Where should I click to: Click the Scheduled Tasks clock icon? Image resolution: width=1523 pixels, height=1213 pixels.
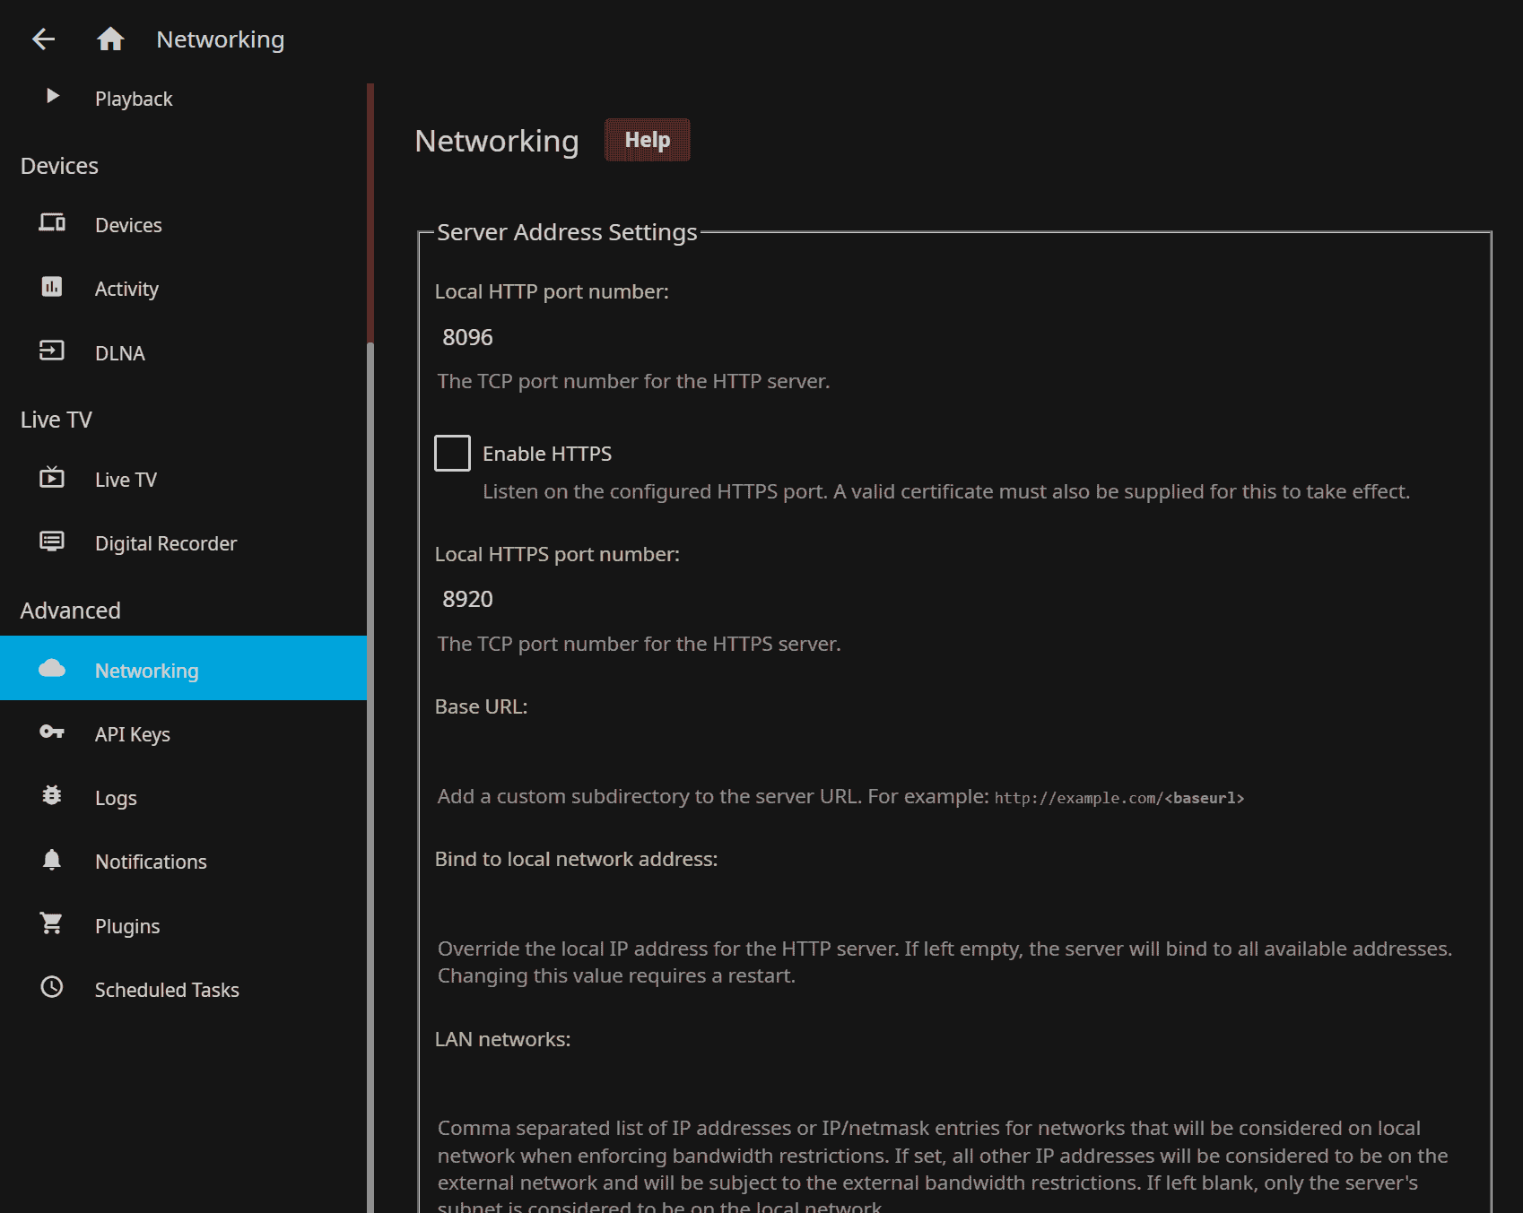click(x=52, y=988)
